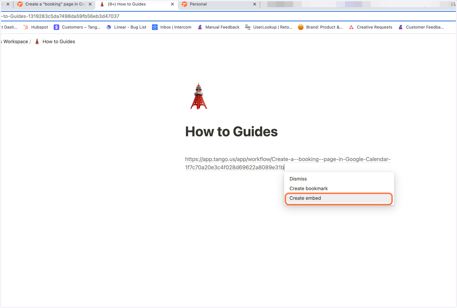
Task: Click tower favicon on How to Guides tab
Action: (102, 4)
